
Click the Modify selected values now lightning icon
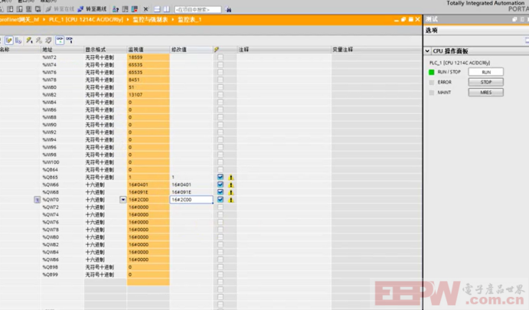tap(29, 41)
